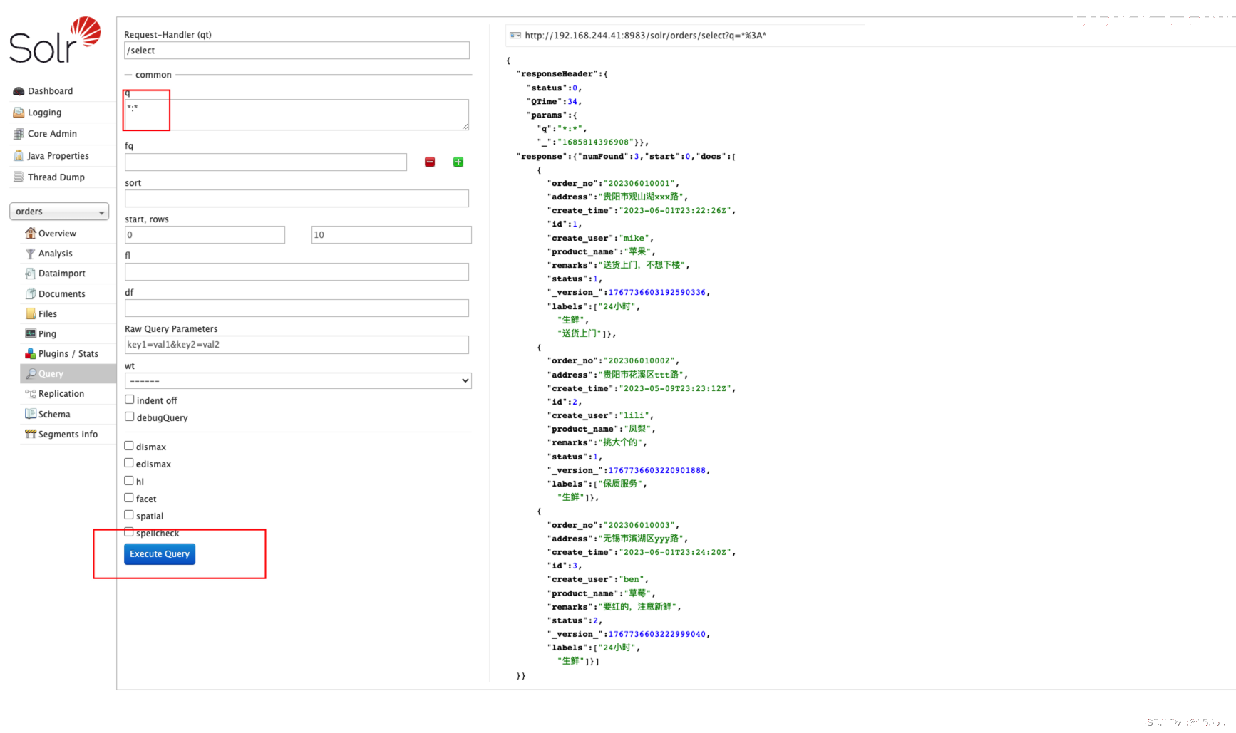The height and width of the screenshot is (733, 1236).
Task: Click the Schema icon
Action: click(x=30, y=414)
